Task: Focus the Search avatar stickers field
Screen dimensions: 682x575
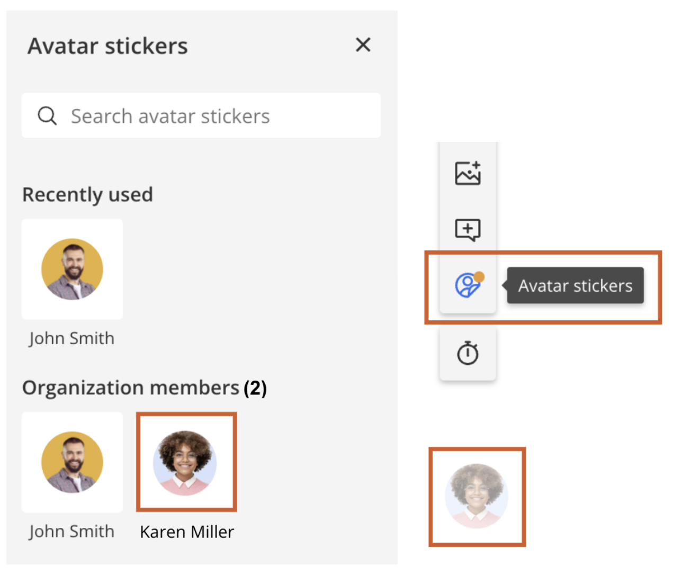Action: point(201,115)
